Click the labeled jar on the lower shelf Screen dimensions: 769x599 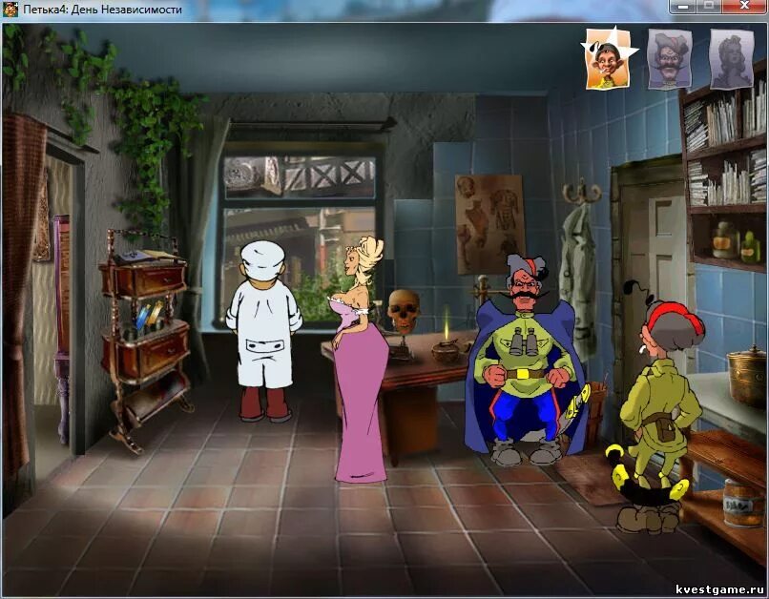click(742, 504)
